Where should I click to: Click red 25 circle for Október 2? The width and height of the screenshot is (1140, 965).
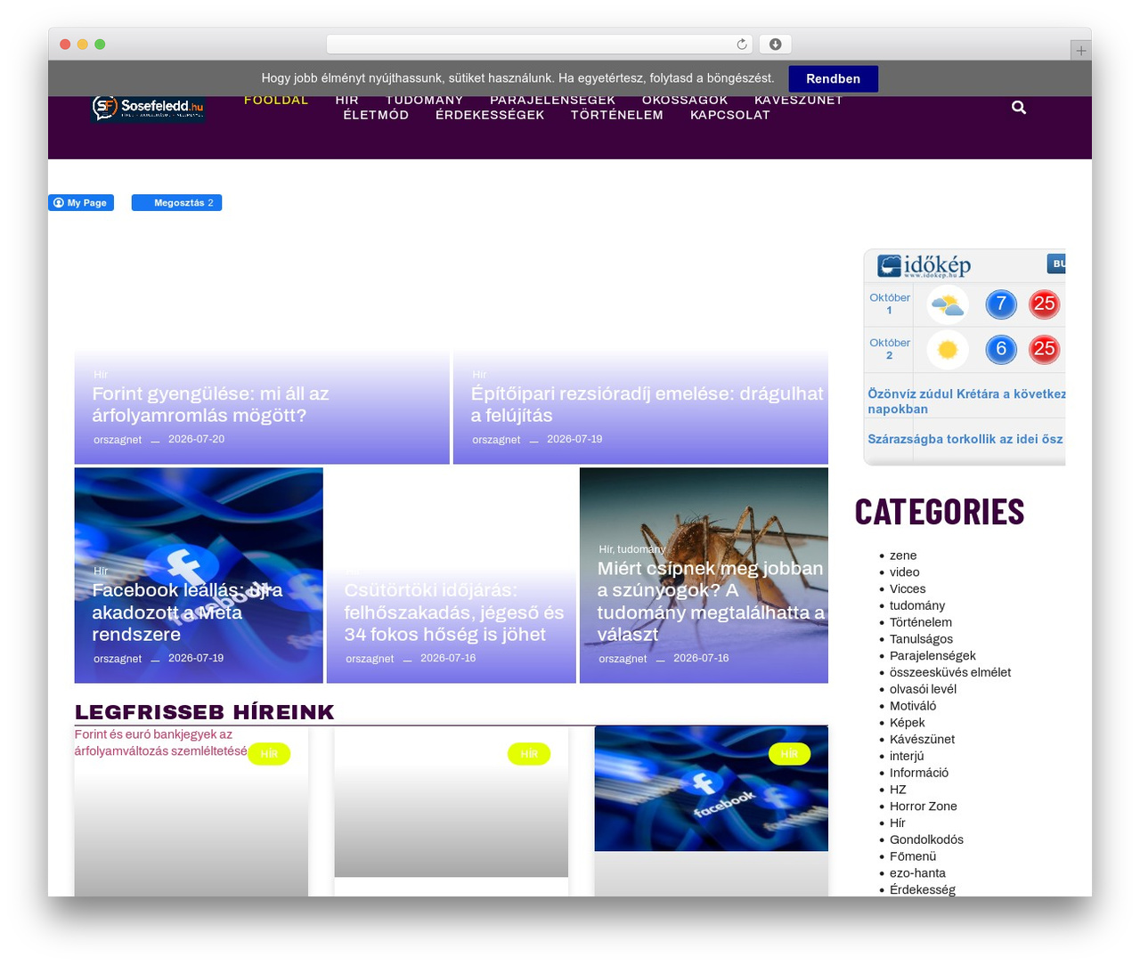1044,349
